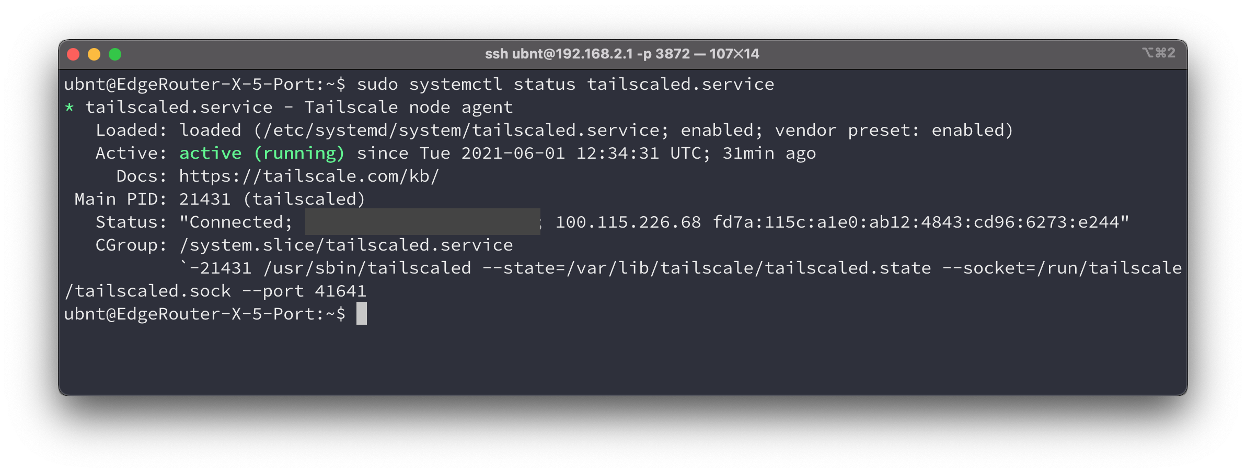1246x473 pixels.
Task: Click the green 'active (running)' status text
Action: click(x=262, y=153)
